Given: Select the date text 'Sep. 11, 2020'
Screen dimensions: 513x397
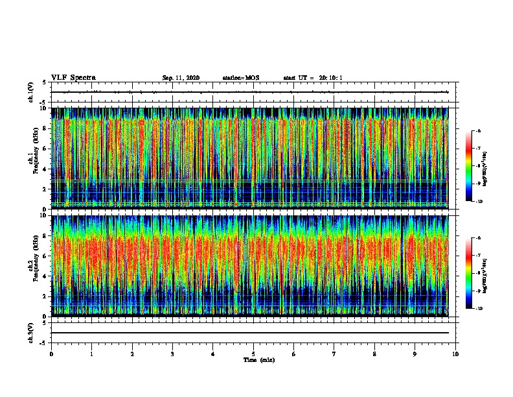Looking at the screenshot, I should [x=181, y=78].
